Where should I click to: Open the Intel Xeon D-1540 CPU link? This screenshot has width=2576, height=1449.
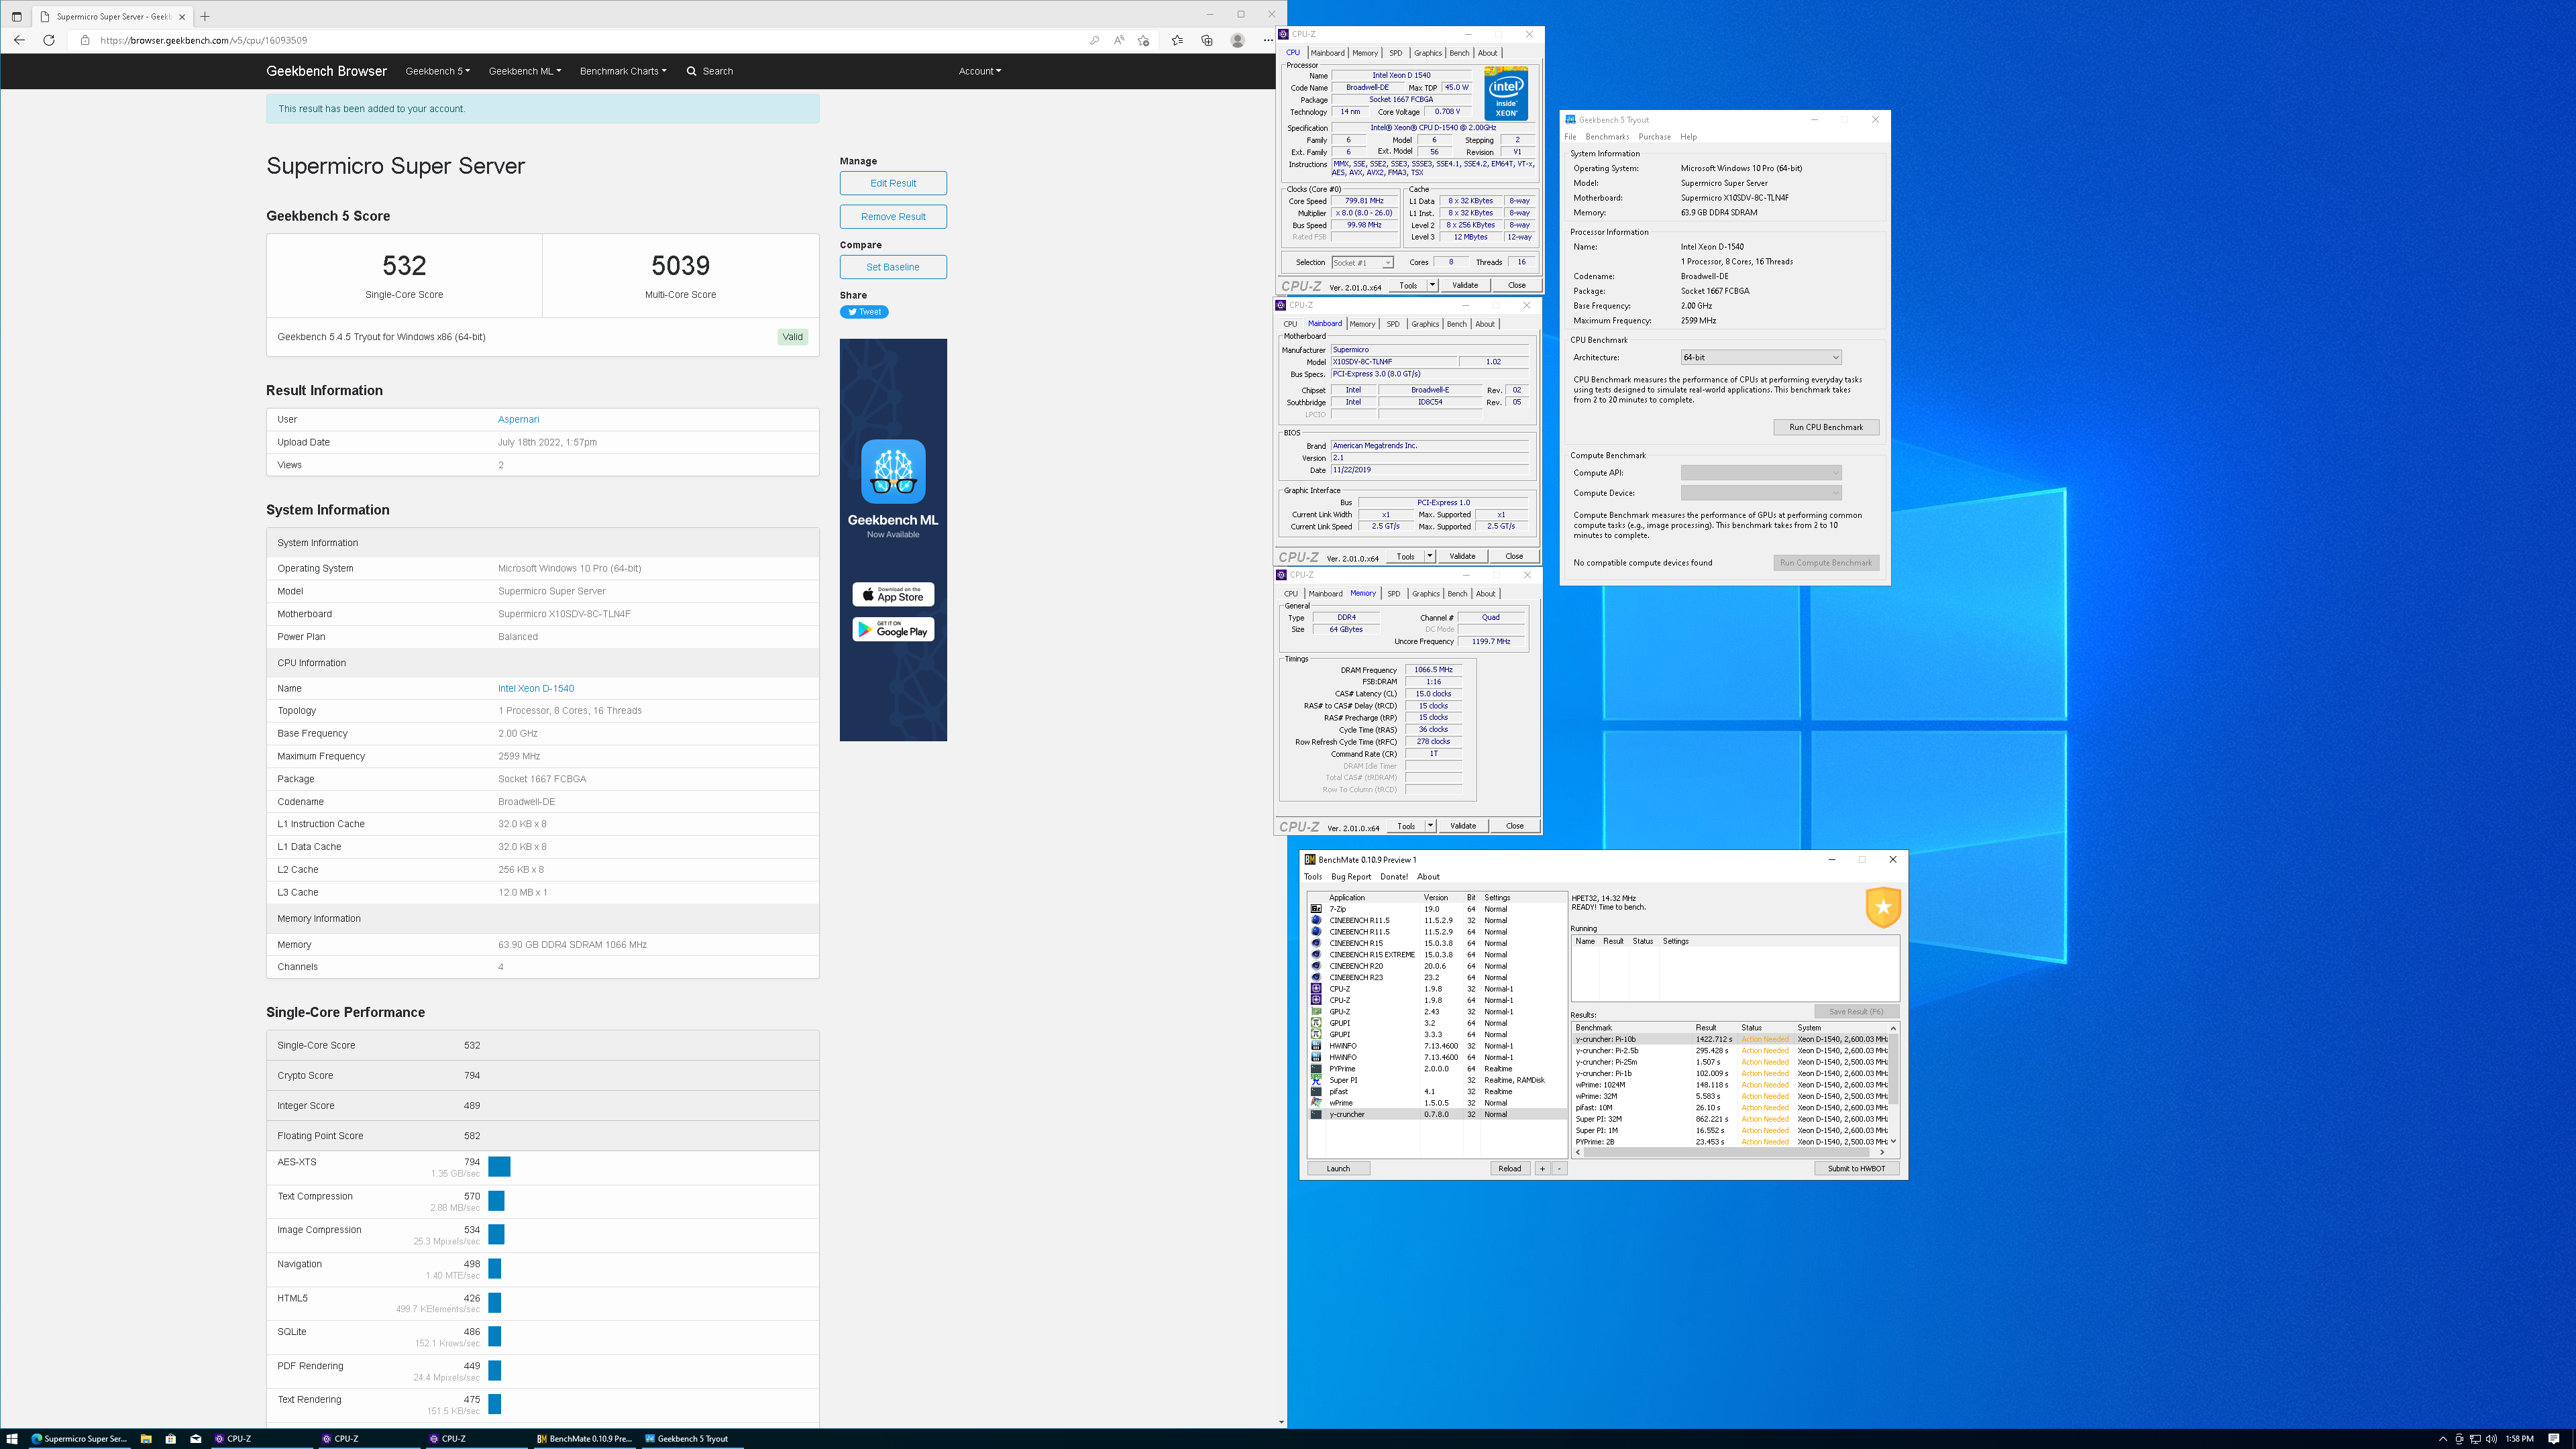536,688
